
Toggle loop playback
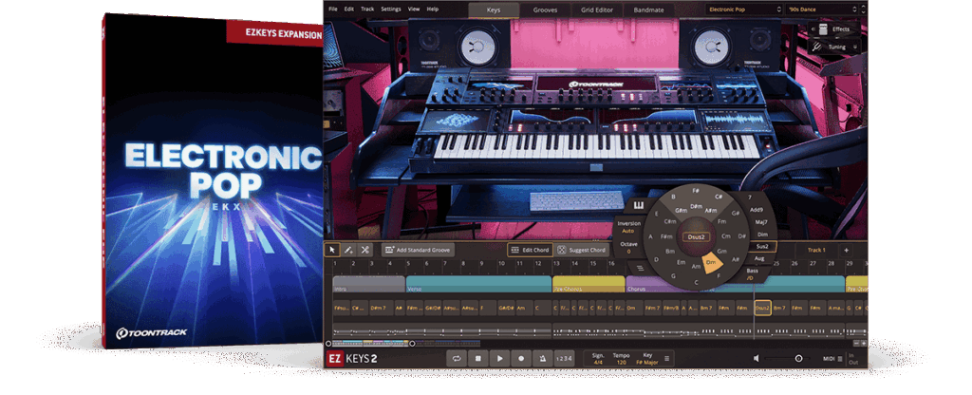(x=457, y=358)
